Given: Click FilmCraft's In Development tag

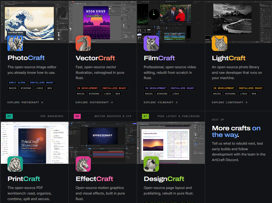Looking at the screenshot, I should click(x=156, y=88).
